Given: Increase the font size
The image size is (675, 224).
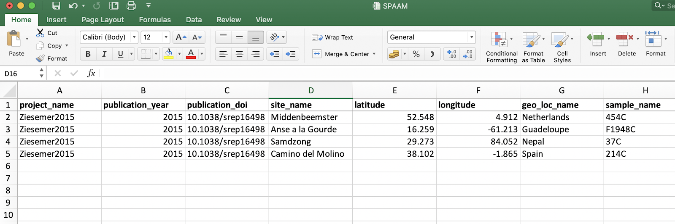Looking at the screenshot, I should (181, 37).
